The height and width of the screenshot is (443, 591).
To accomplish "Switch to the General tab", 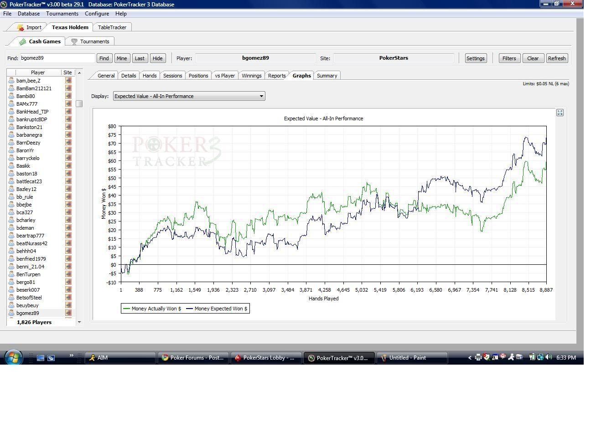I will click(106, 76).
